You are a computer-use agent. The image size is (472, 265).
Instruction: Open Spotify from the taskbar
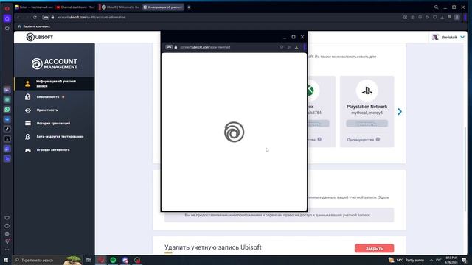tap(113, 260)
